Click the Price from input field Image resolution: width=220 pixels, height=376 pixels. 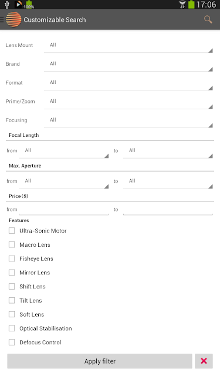[64, 209]
